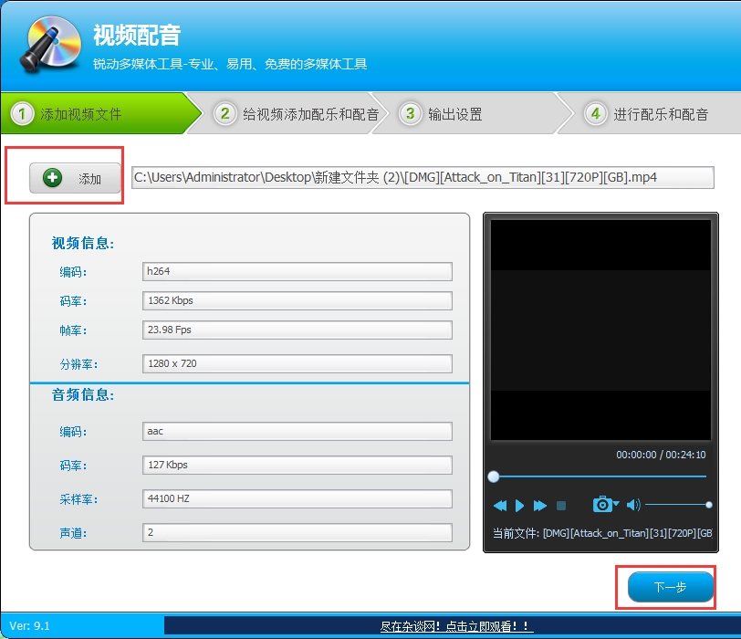The width and height of the screenshot is (741, 639).
Task: Click the video seek bar handle
Action: [494, 477]
